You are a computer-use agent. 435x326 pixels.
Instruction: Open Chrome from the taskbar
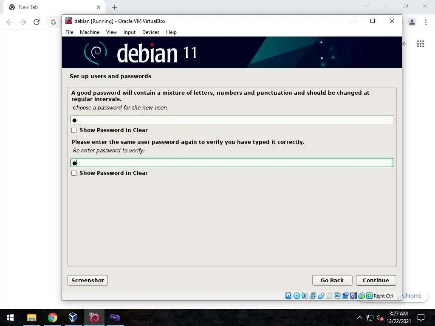(x=52, y=318)
